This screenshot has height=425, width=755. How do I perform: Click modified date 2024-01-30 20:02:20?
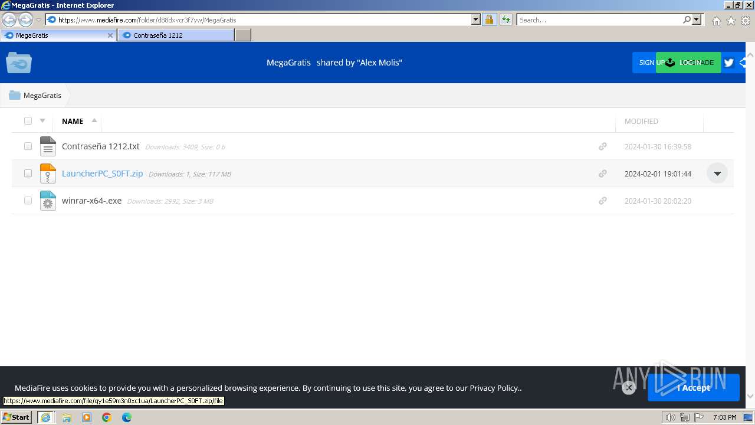(x=658, y=201)
